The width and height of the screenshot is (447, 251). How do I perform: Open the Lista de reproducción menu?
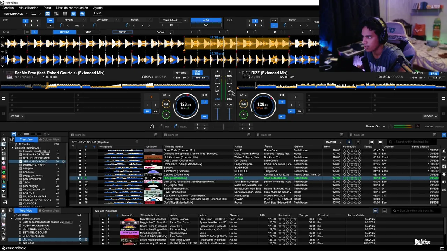tap(72, 8)
